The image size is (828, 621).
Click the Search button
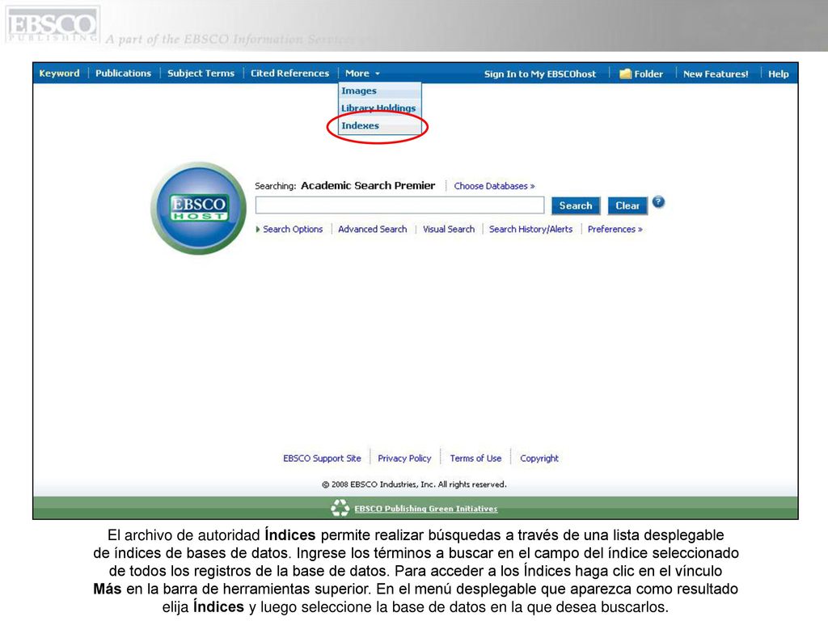(576, 205)
